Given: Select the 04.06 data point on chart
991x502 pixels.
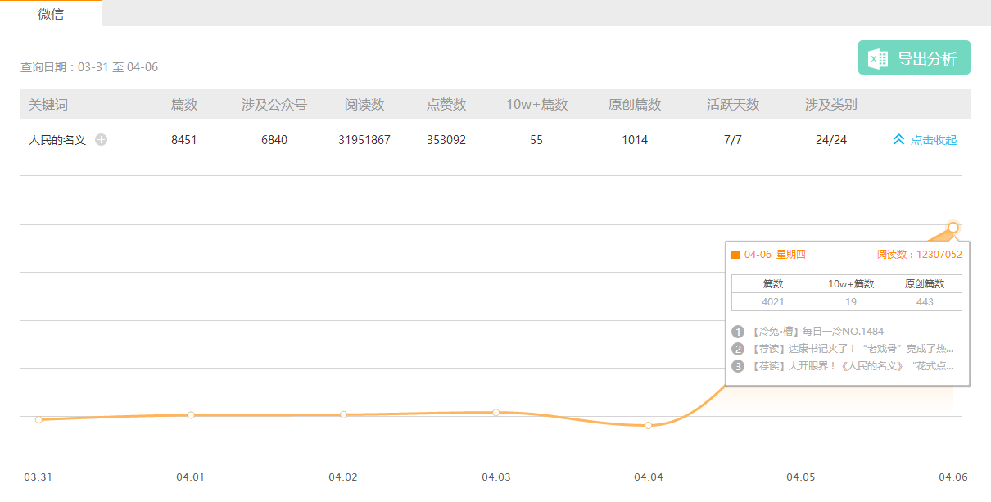Looking at the screenshot, I should [953, 227].
